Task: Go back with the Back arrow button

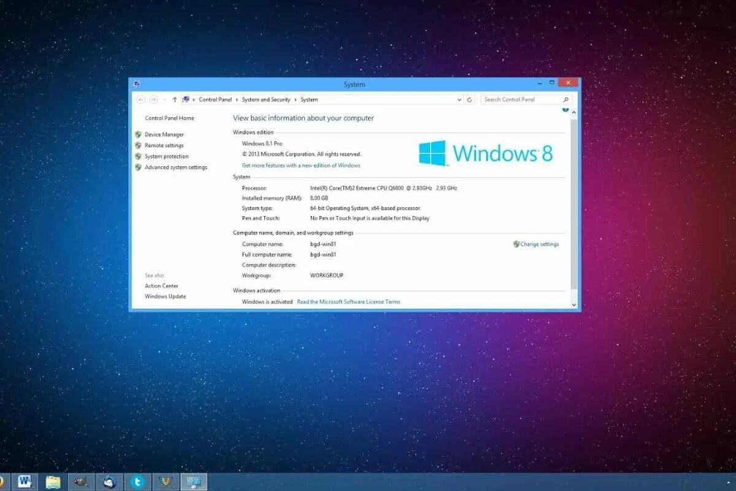Action: (x=140, y=99)
